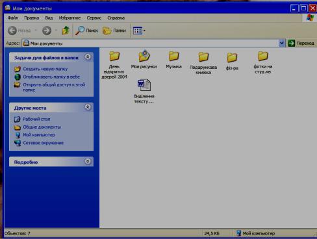Open the Поиск search tool
317x239 pixels.
[x=86, y=31]
